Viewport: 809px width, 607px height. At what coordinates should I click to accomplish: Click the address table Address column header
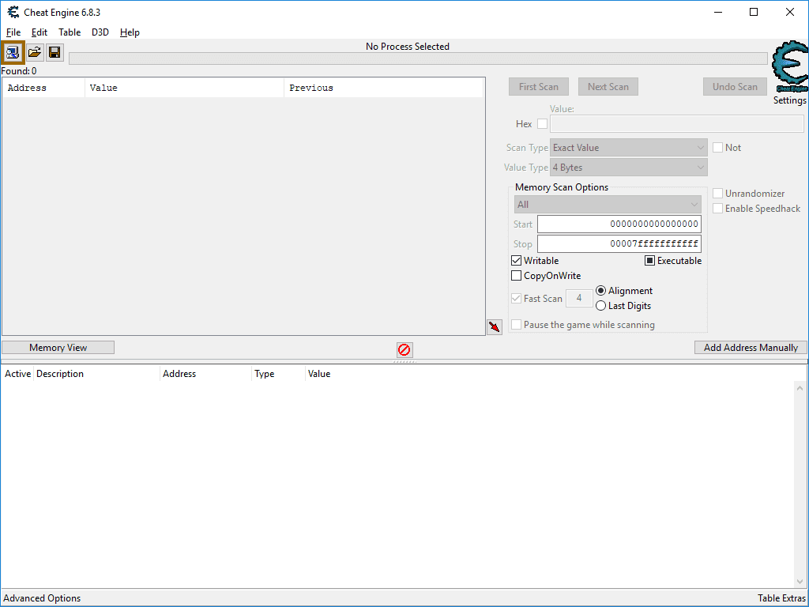tap(206, 374)
